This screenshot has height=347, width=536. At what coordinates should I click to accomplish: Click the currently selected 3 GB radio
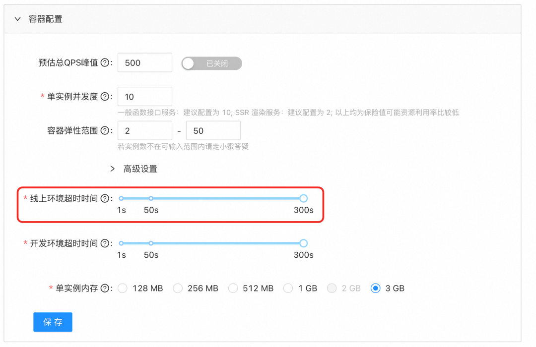point(376,288)
